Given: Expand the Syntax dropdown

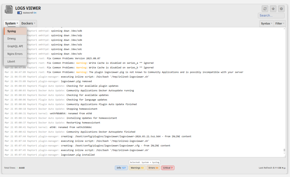Looking at the screenshot, I should pyautogui.click(x=266, y=24).
